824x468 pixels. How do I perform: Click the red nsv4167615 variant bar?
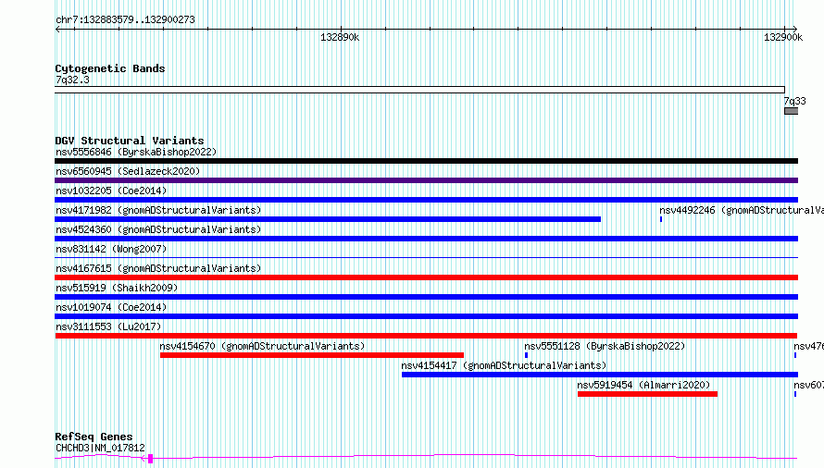click(x=426, y=277)
